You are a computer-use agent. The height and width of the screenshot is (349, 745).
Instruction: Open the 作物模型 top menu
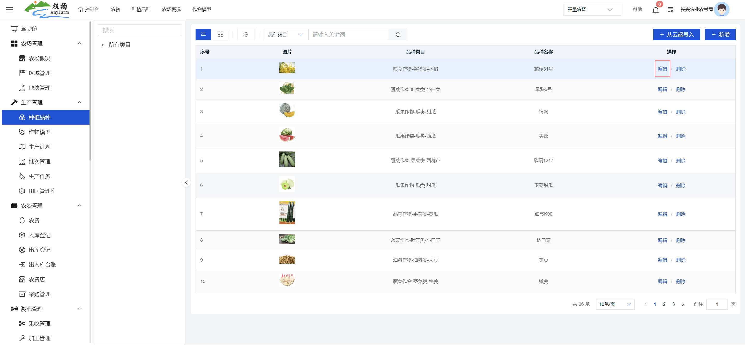click(202, 10)
